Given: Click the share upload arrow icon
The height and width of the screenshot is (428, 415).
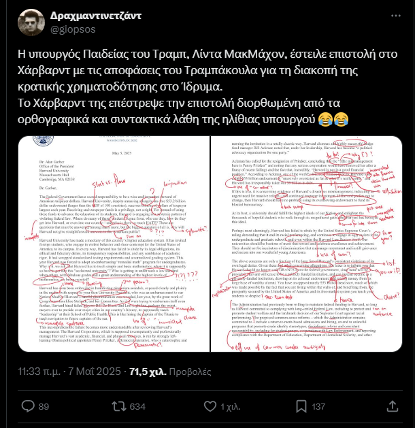Looking at the screenshot, I should [x=393, y=406].
